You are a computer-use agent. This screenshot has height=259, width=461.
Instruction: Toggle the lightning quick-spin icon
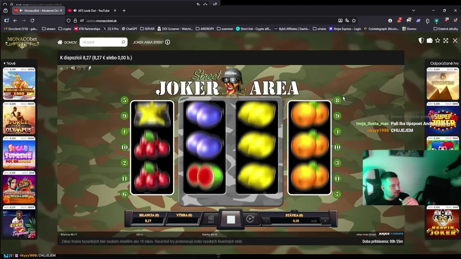[90, 68]
